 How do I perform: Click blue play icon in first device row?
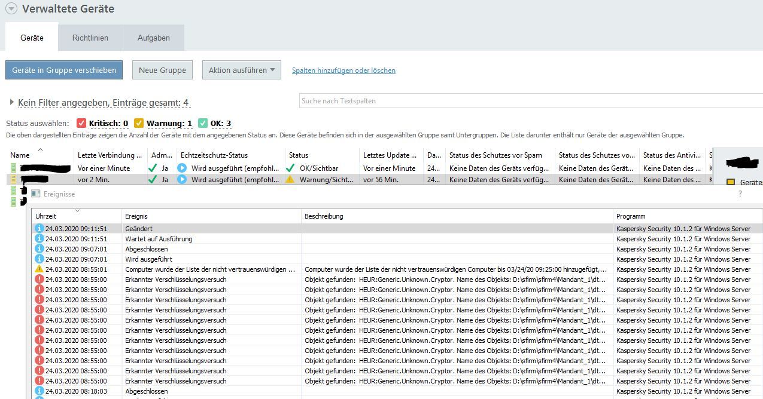[x=182, y=168]
